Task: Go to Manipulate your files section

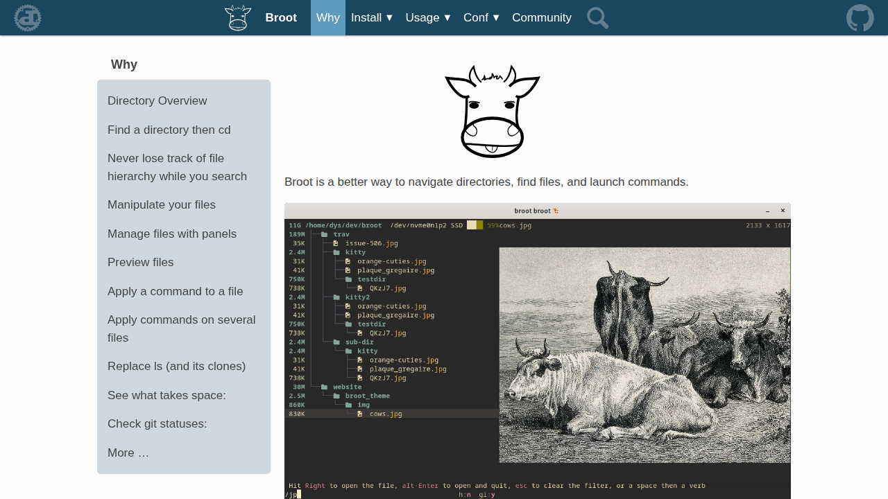Action: [x=162, y=205]
